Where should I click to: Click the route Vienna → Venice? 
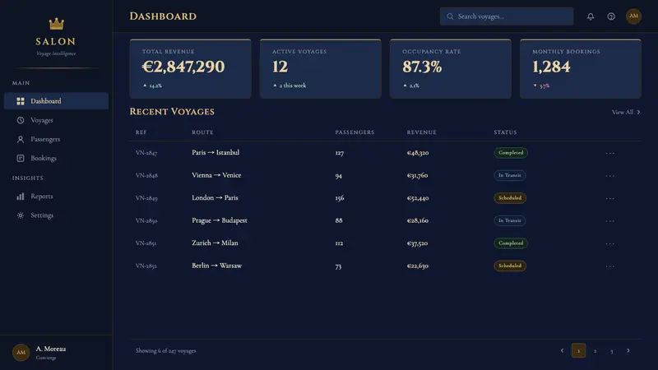point(216,175)
